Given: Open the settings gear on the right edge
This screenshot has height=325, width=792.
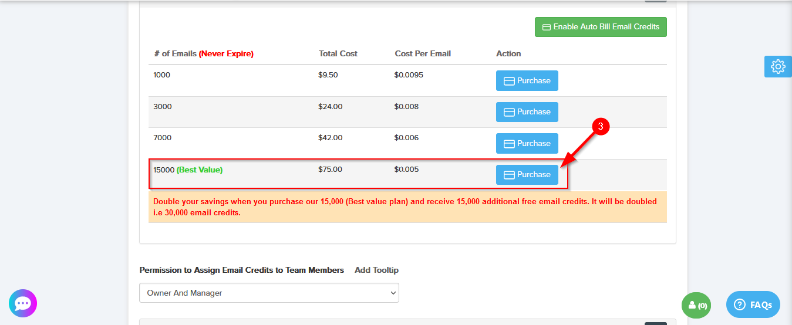Looking at the screenshot, I should [778, 66].
